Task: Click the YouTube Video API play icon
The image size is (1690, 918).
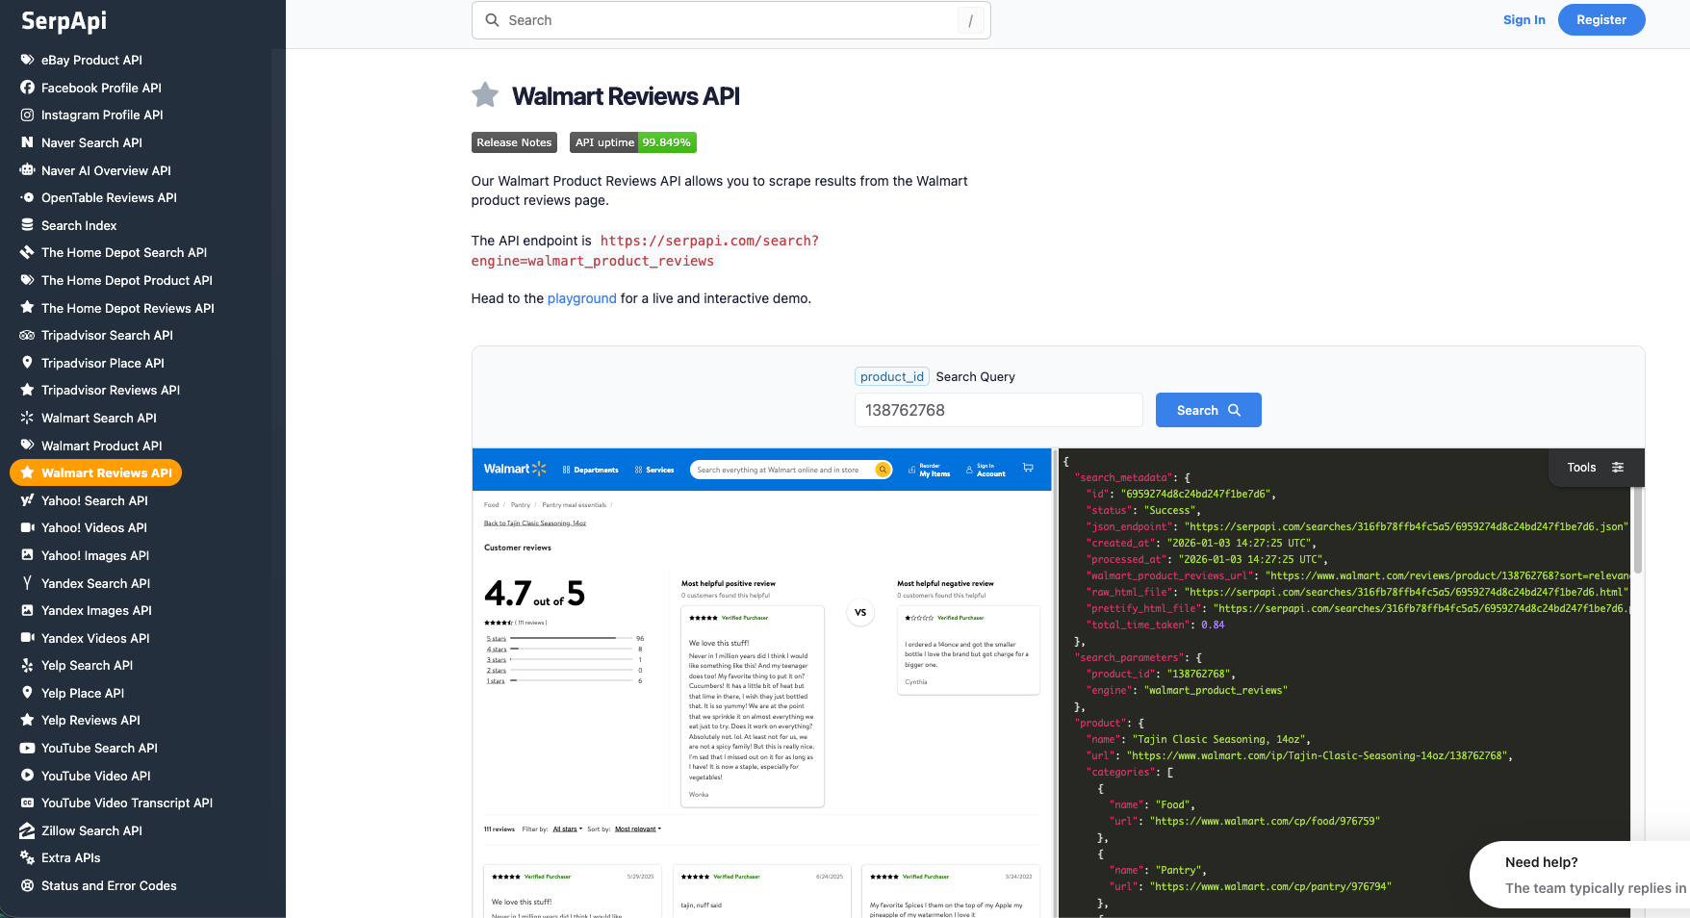Action: click(27, 776)
